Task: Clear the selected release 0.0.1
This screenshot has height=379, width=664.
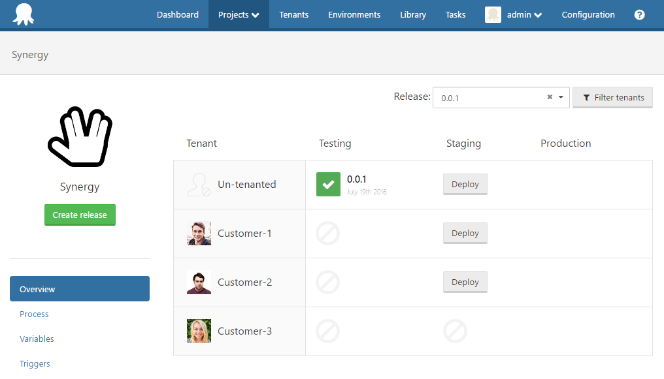Action: tap(548, 97)
